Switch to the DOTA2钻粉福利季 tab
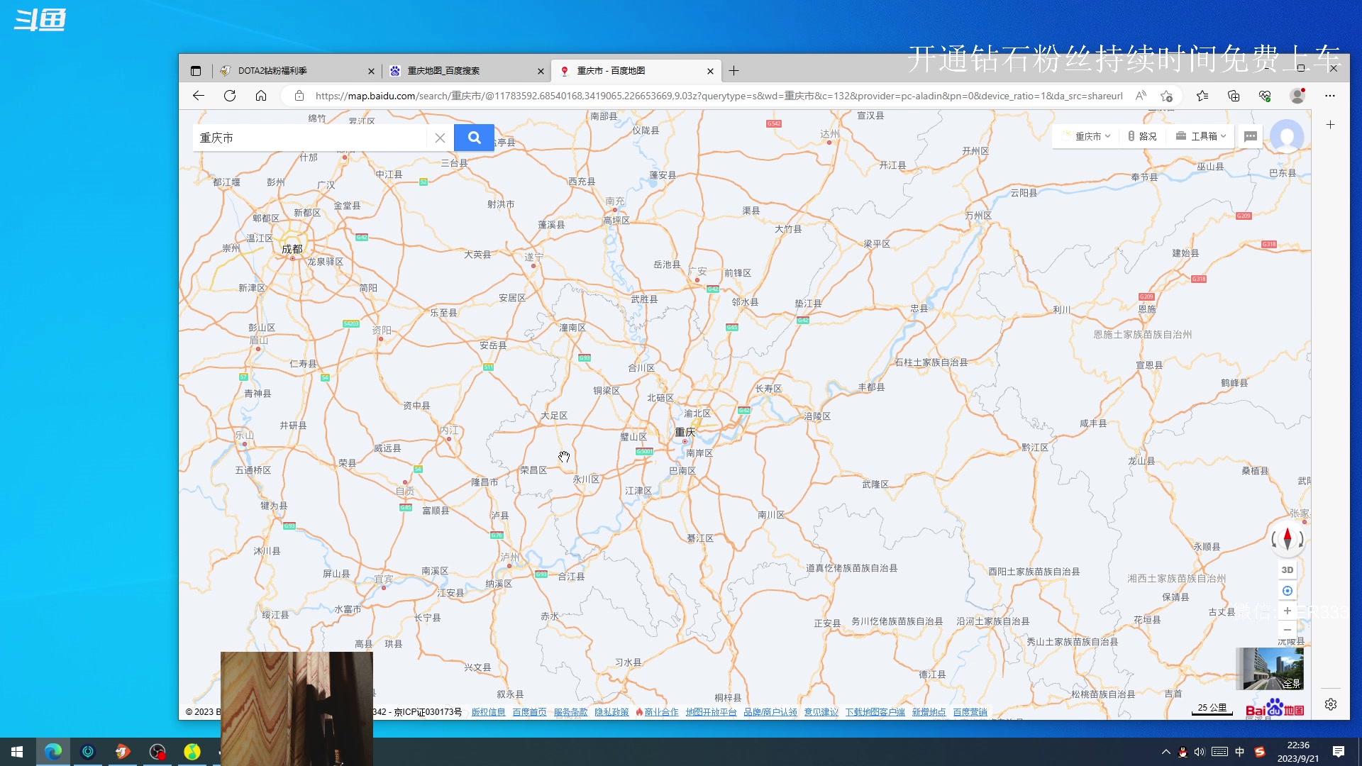1362x766 pixels. (284, 71)
